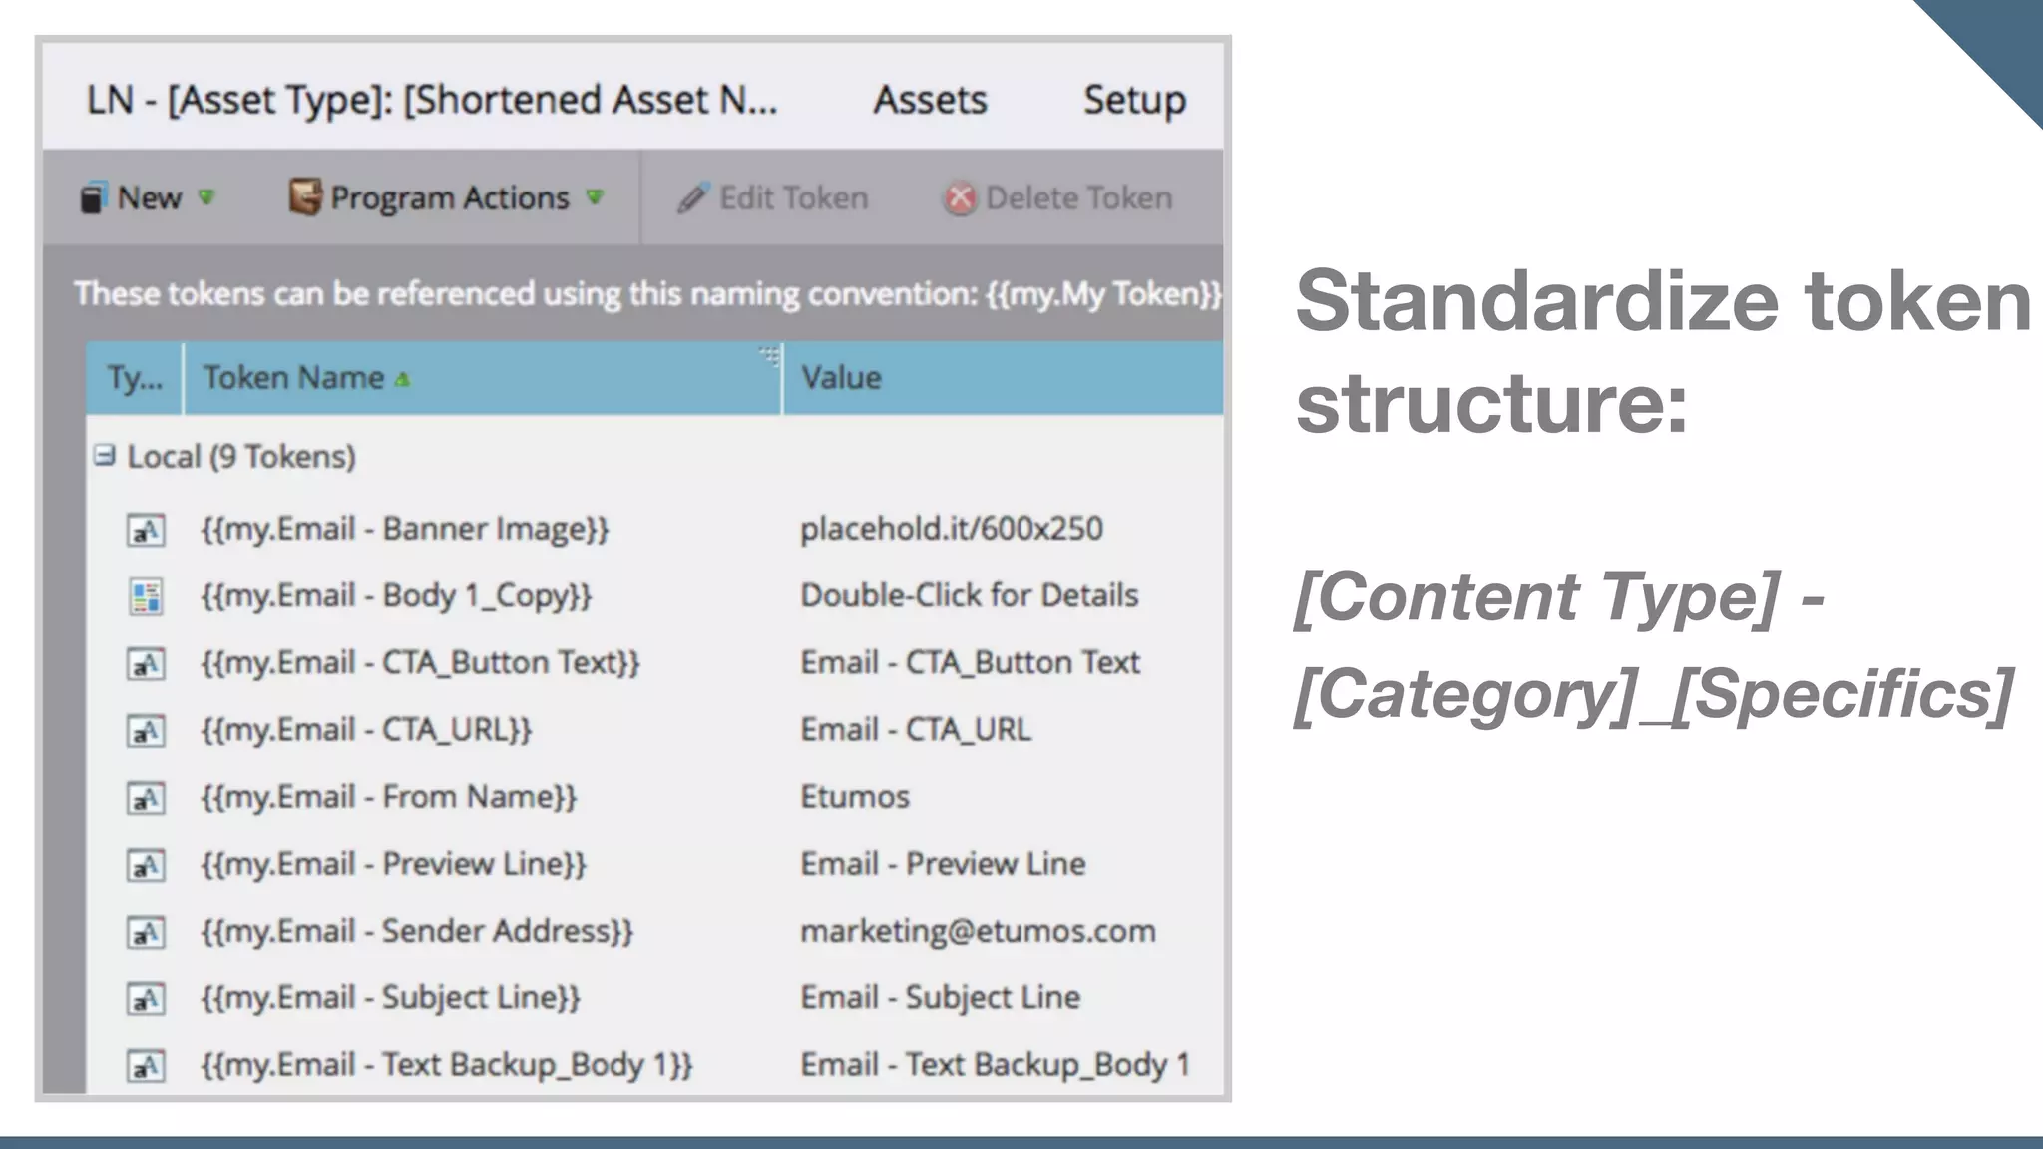Switch to the Assets tab

coord(930,100)
